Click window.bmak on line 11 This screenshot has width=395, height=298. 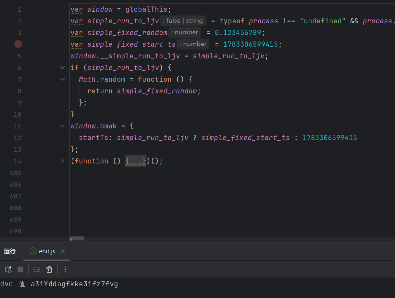pyautogui.click(x=93, y=126)
